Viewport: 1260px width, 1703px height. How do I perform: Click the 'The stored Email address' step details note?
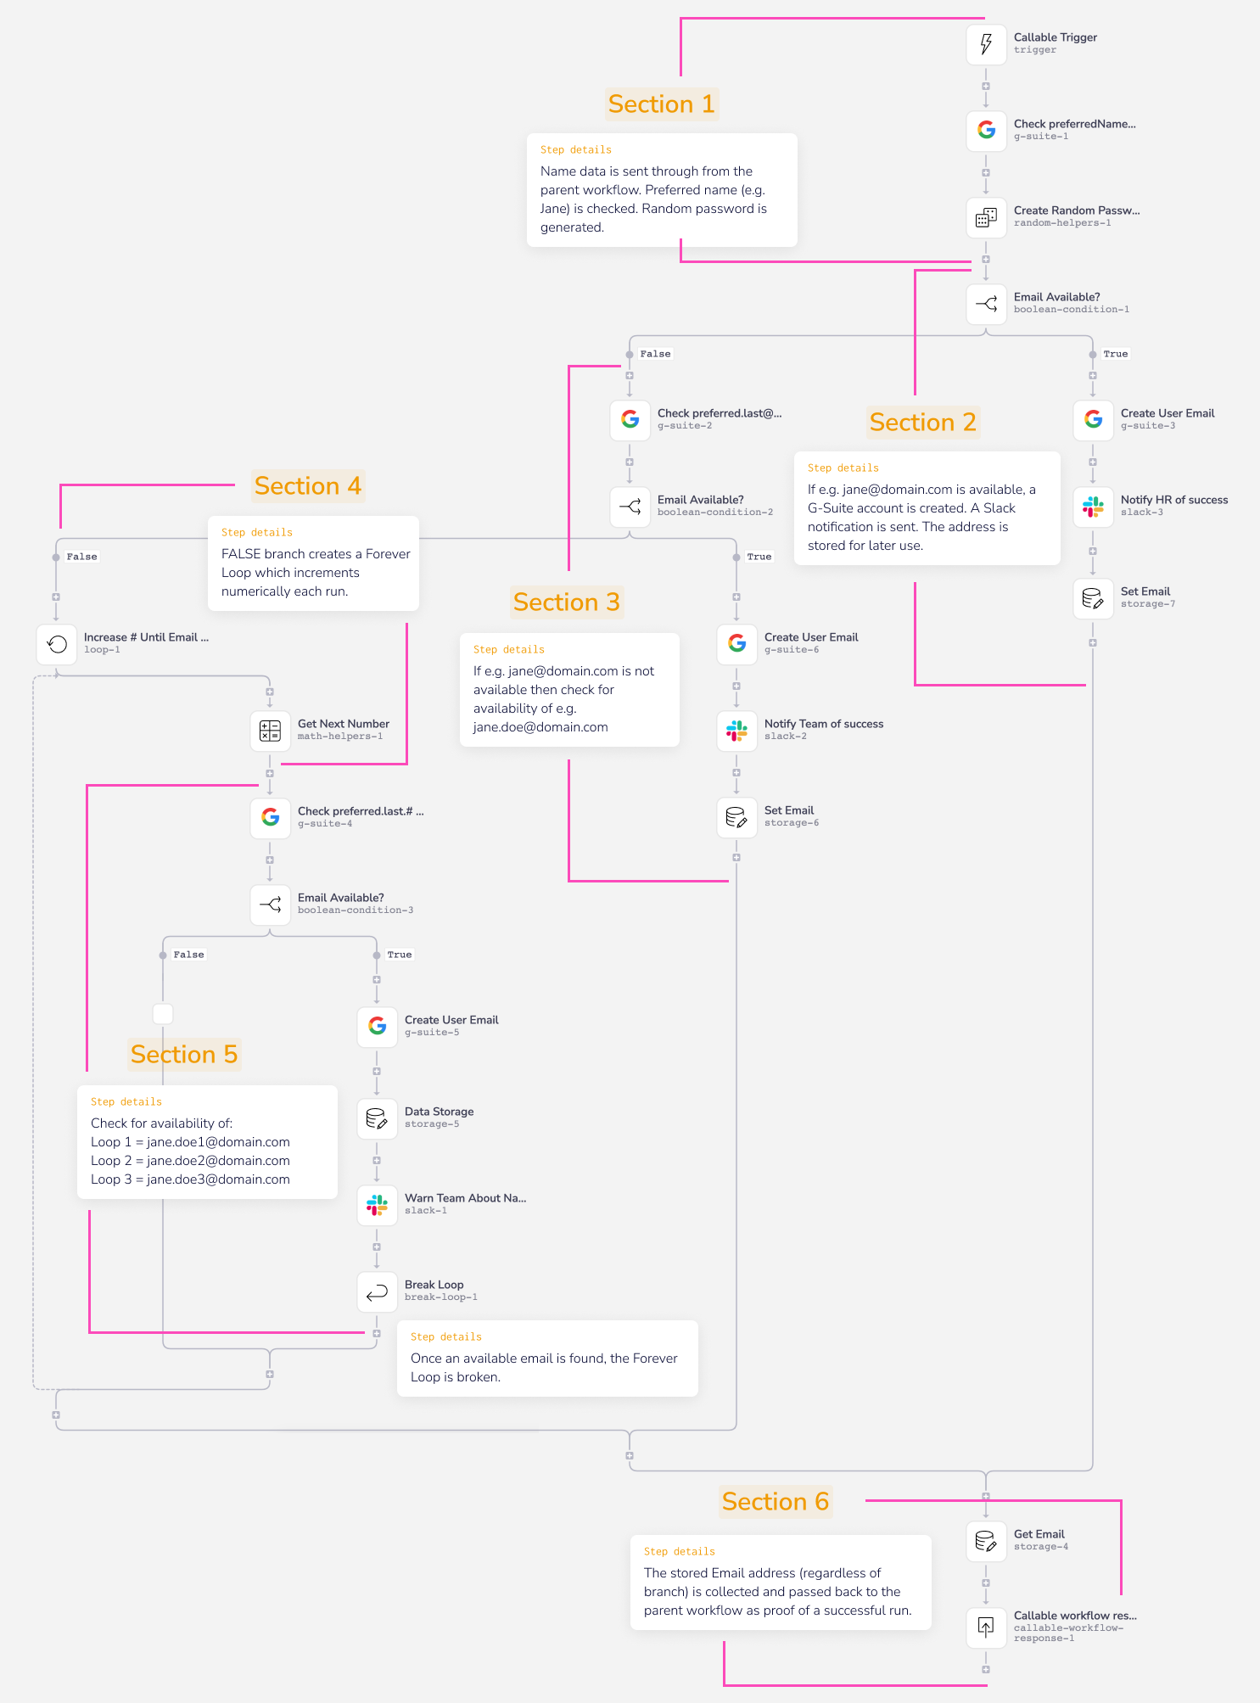(x=781, y=1583)
